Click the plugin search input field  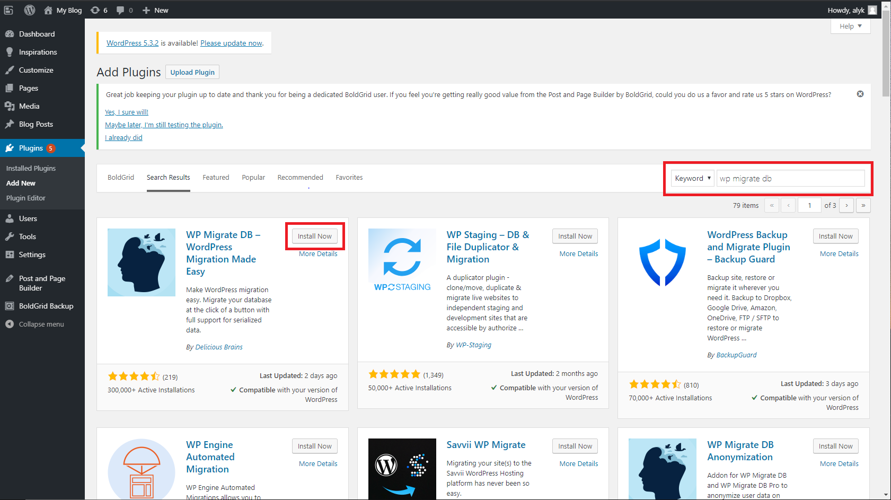point(790,178)
